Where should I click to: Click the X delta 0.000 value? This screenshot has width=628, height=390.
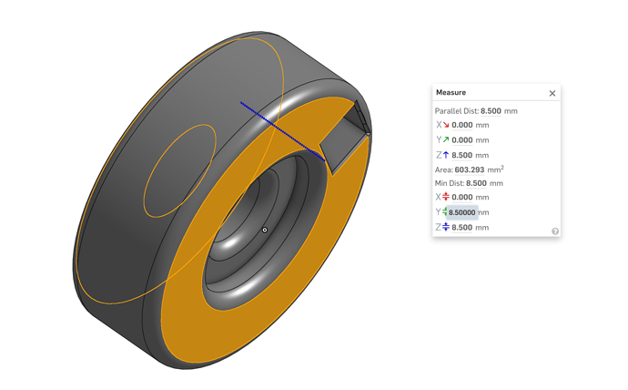461,125
